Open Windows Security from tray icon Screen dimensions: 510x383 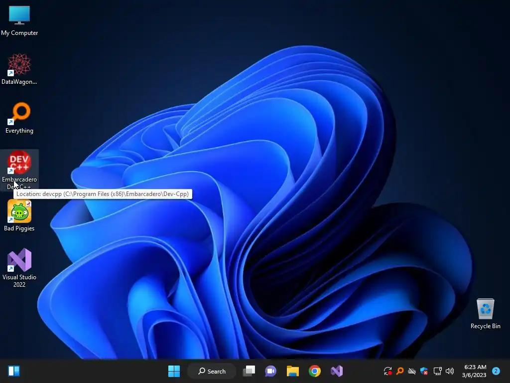tap(424, 371)
